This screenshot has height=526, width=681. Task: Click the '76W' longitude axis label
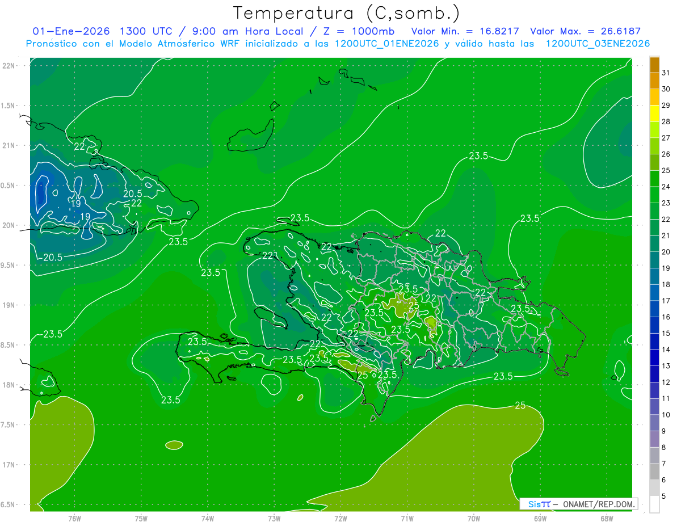coord(74,519)
